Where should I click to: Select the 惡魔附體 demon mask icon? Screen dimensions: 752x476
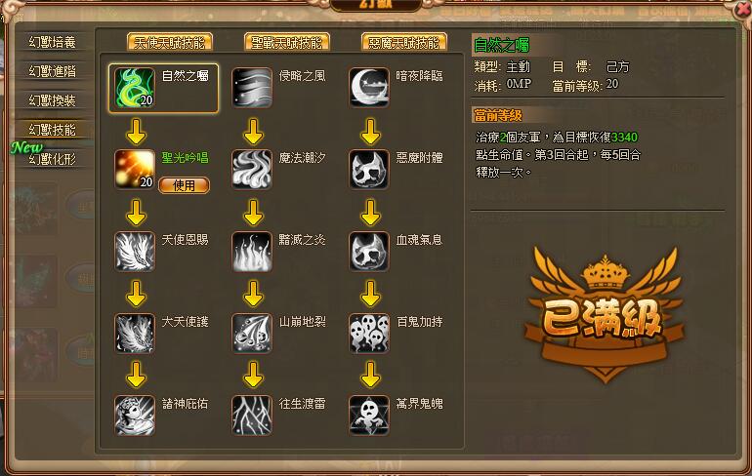369,170
